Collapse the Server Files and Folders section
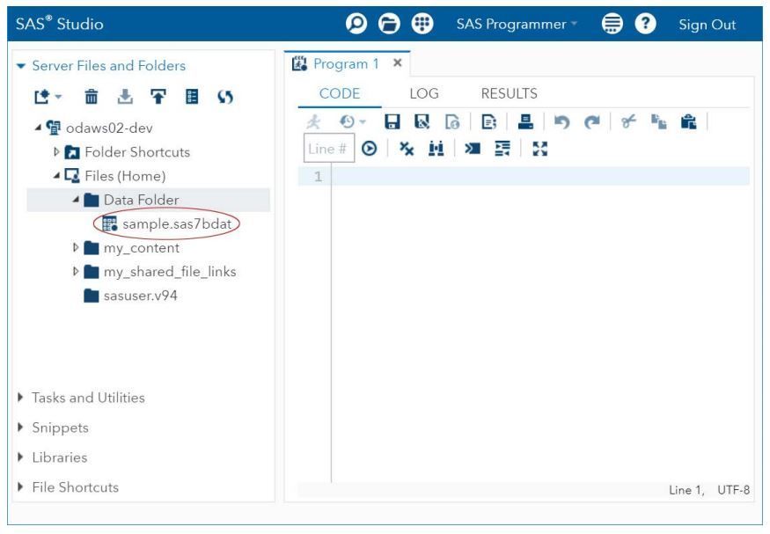The height and width of the screenshot is (534, 770). (x=21, y=66)
